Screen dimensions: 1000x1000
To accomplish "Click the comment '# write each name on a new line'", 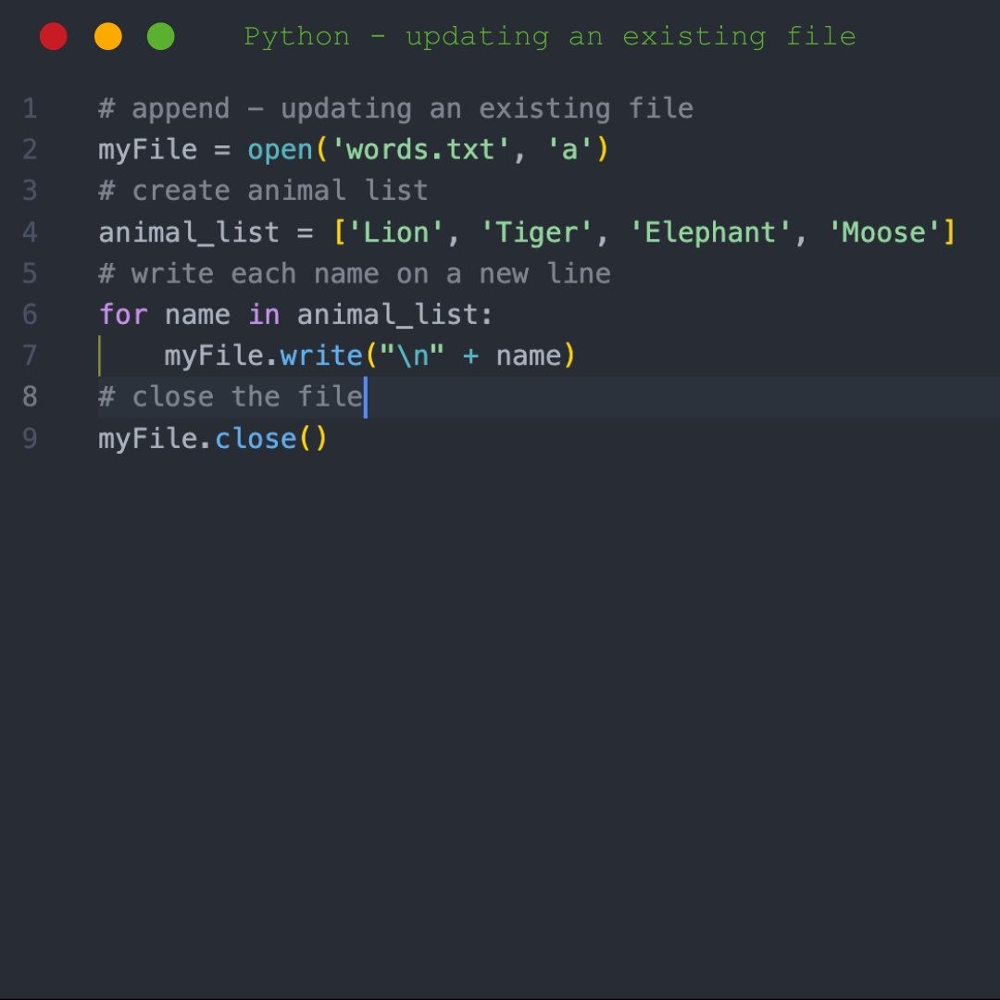I will pos(355,273).
